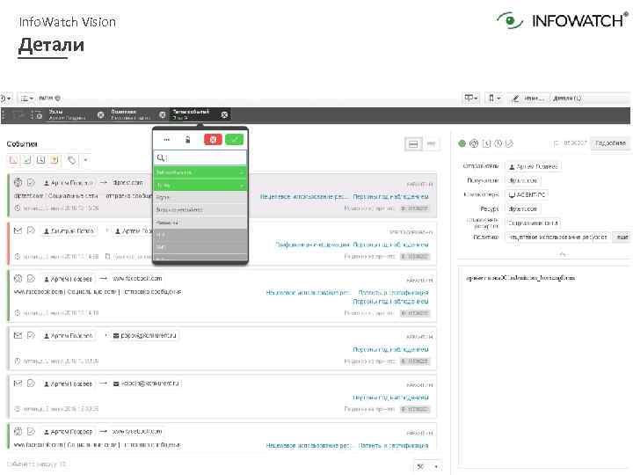Focus the search field in filter popup
633x475 pixels.
pyautogui.click(x=200, y=157)
